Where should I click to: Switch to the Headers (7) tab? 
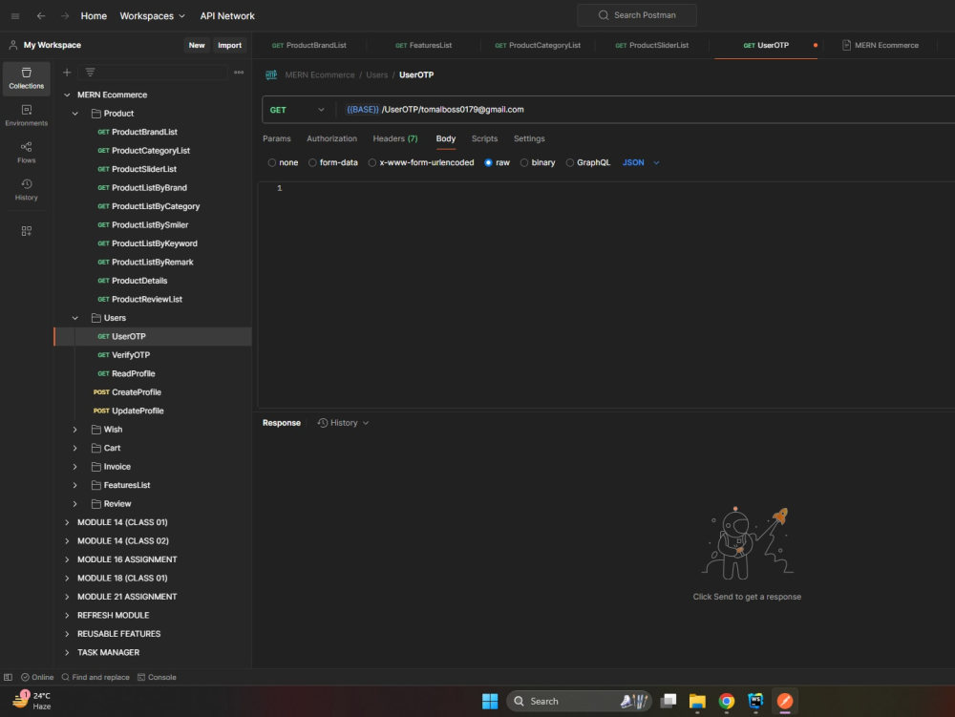click(394, 138)
